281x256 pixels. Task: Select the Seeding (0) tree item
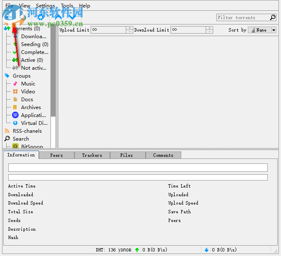point(35,44)
